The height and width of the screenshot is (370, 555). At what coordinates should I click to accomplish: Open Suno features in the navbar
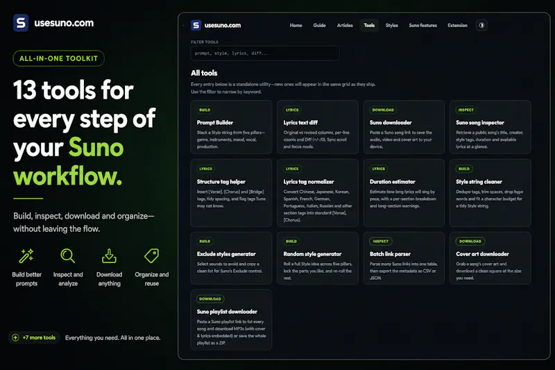[422, 25]
